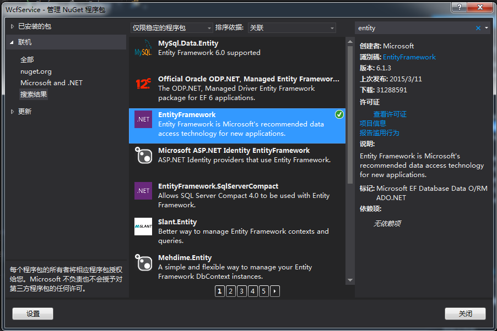The width and height of the screenshot is (497, 331).
Task: Click the purple .NET icon of EntityFramework
Action: coord(143,119)
